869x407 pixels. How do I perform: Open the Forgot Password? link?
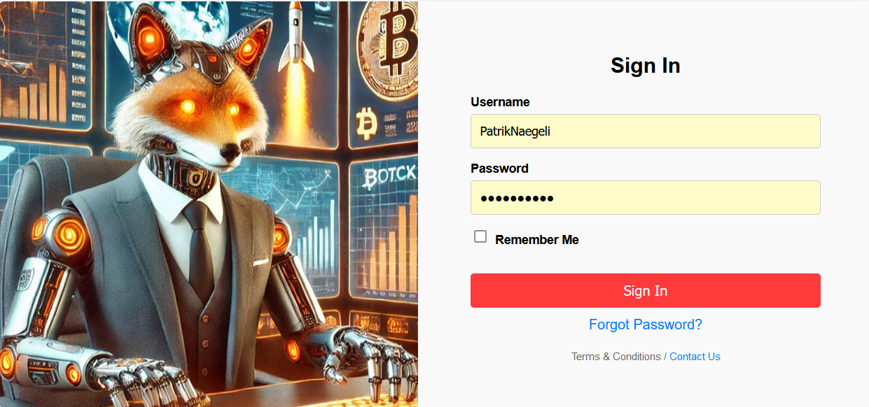click(646, 324)
